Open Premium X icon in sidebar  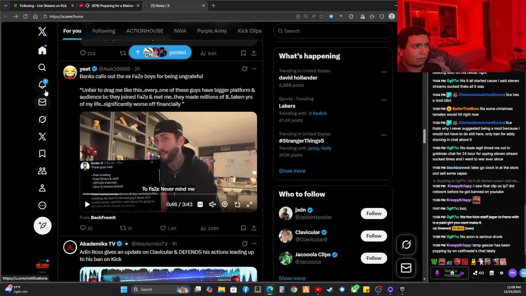coord(42,136)
